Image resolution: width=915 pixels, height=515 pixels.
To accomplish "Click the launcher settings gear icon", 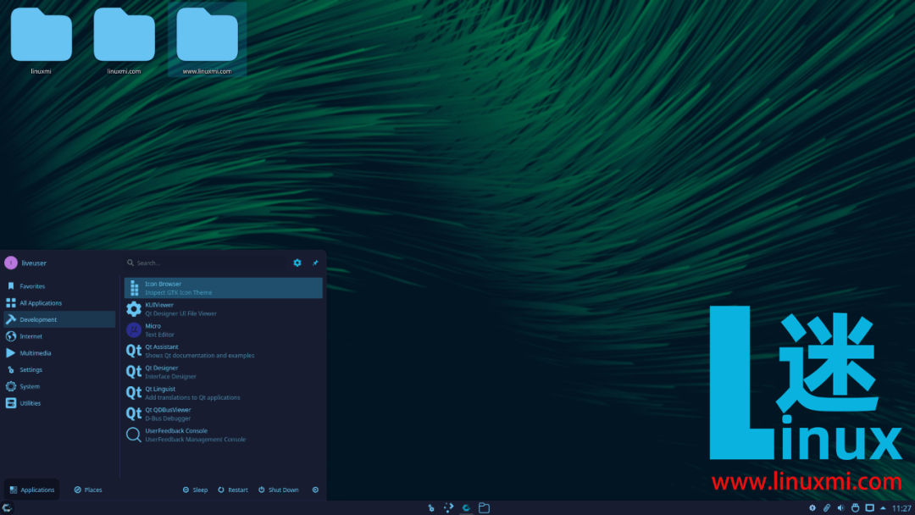I will [297, 263].
